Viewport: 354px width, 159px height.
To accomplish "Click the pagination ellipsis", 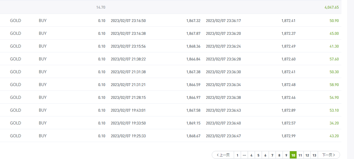I will pyautogui.click(x=244, y=155).
